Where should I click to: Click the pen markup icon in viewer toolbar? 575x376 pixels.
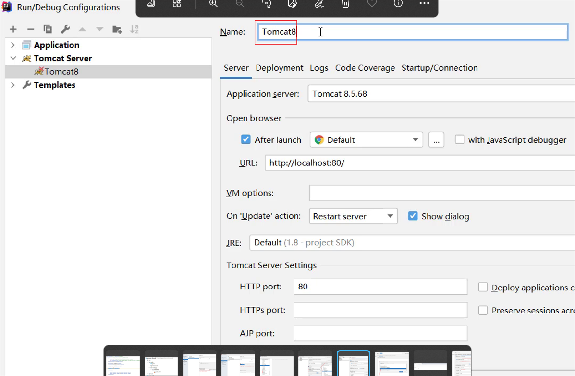319,4
